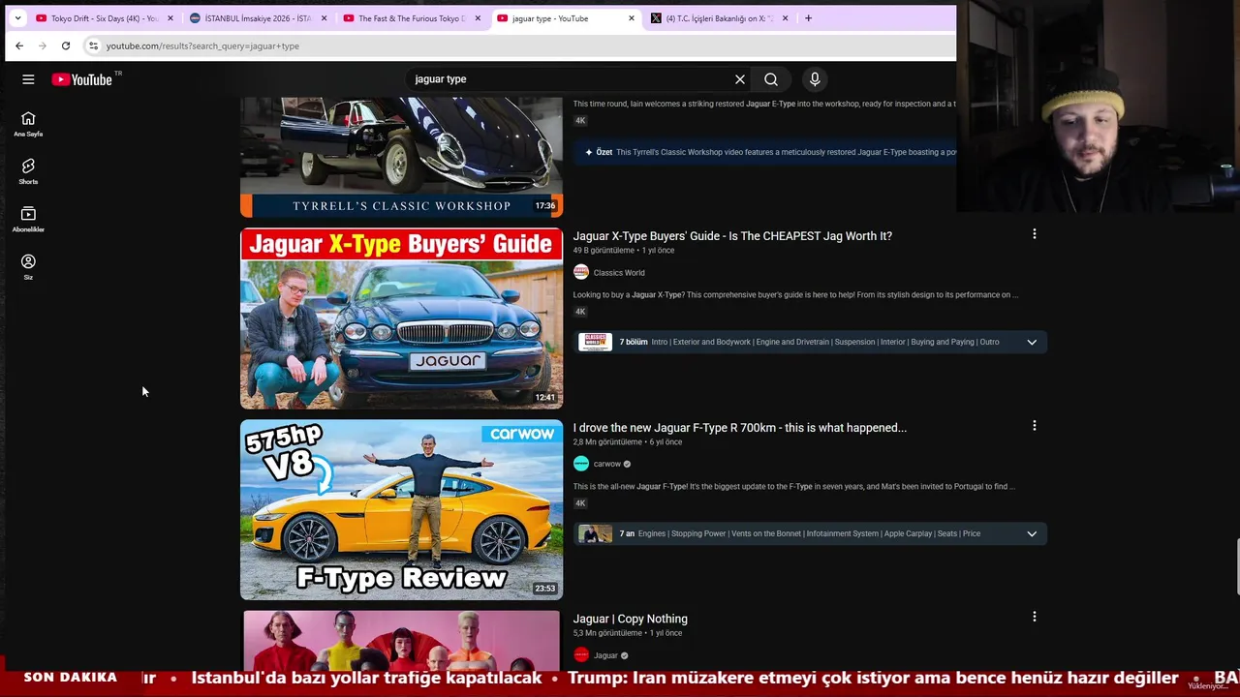Close the İSTANBUL İmsakiye 2026 tab

coord(324,18)
